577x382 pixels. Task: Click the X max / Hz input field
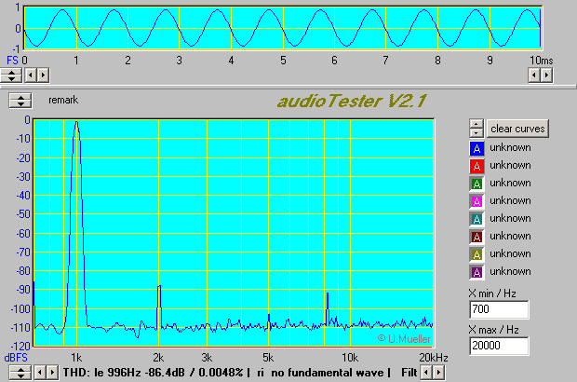coord(499,346)
